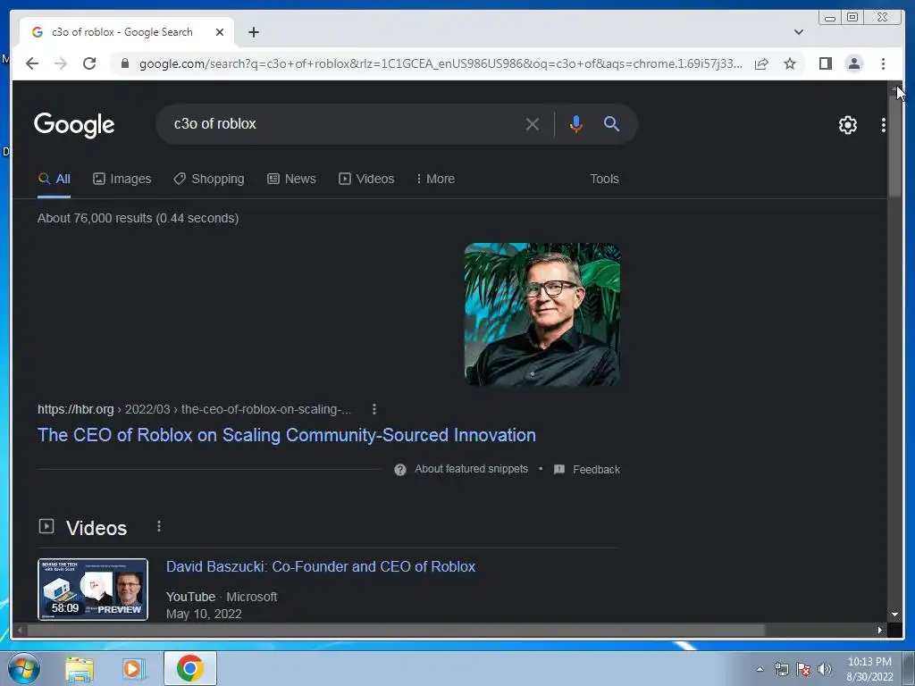Screen dimensions: 915x686
Task: Open the Chrome side panel
Action: [825, 63]
